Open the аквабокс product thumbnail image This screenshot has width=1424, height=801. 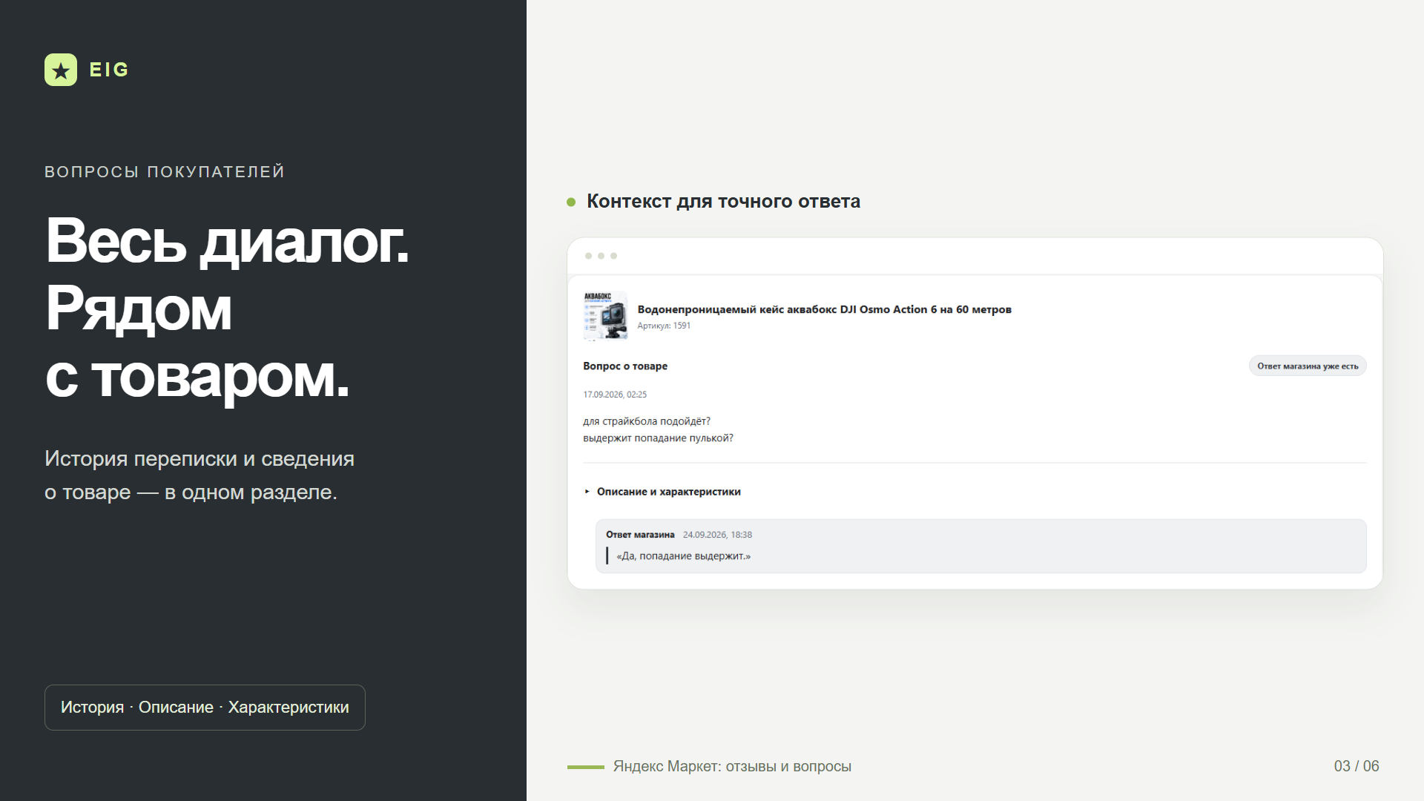[x=605, y=315]
